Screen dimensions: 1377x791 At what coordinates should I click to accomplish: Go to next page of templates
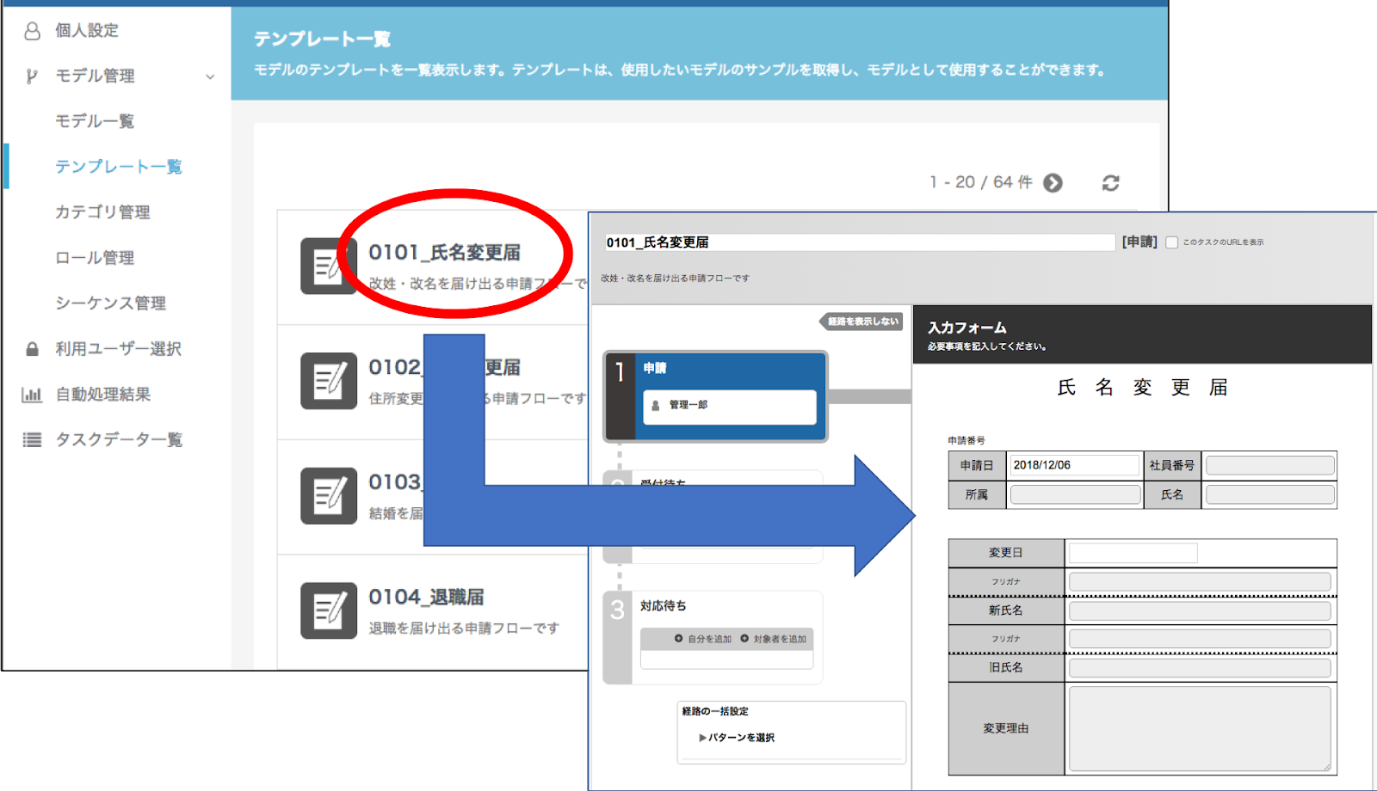point(1053,183)
